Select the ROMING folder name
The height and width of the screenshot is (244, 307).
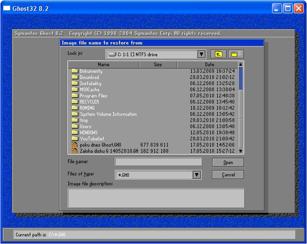click(x=87, y=108)
